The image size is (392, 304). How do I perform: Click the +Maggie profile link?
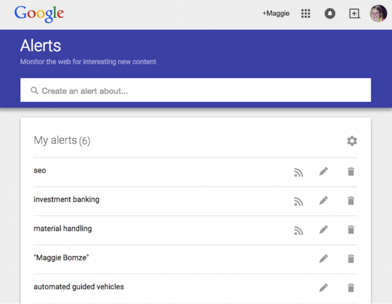(276, 13)
